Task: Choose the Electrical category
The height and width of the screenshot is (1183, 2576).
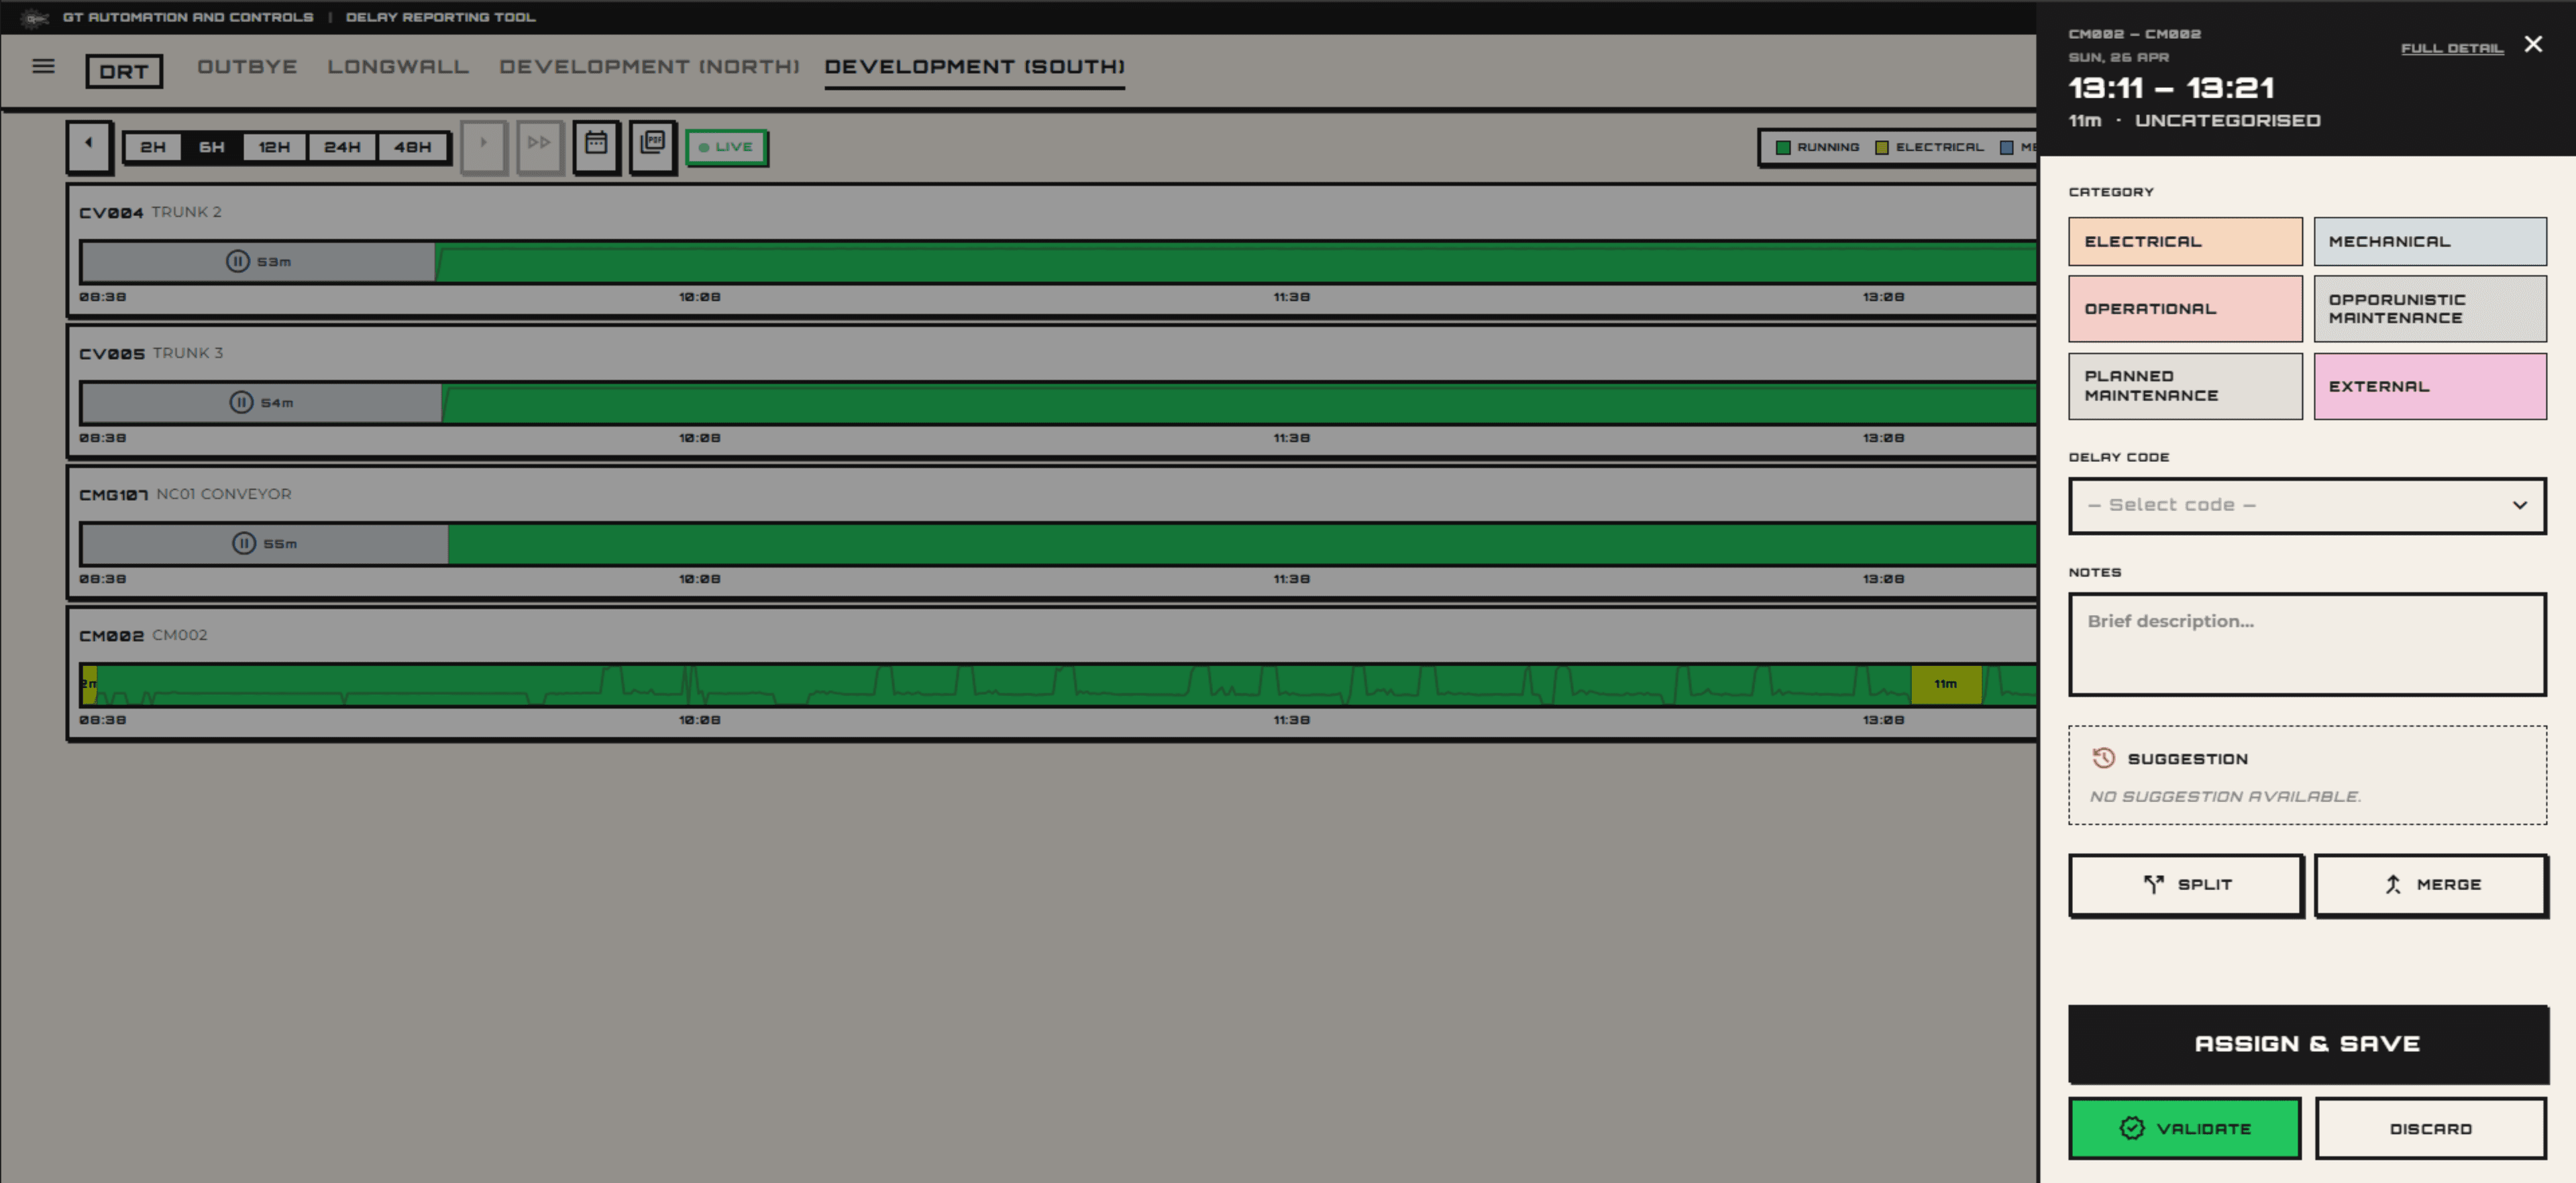Action: [2185, 242]
